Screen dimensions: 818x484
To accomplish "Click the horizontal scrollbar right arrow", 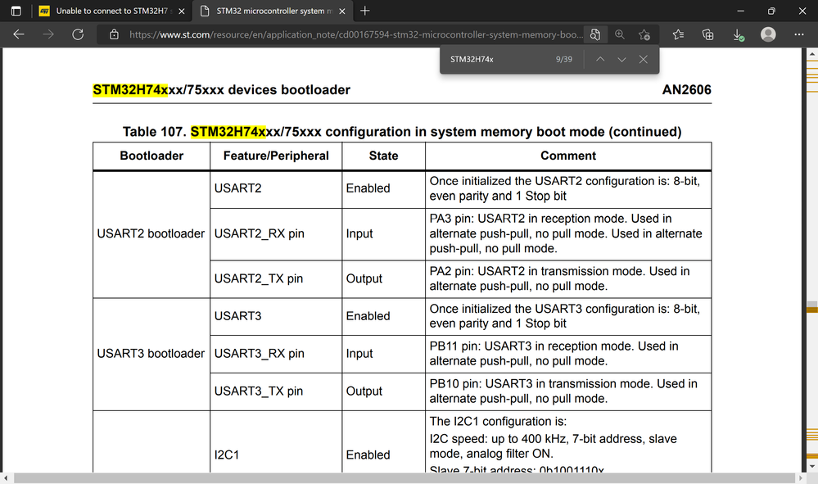I will (x=801, y=477).
